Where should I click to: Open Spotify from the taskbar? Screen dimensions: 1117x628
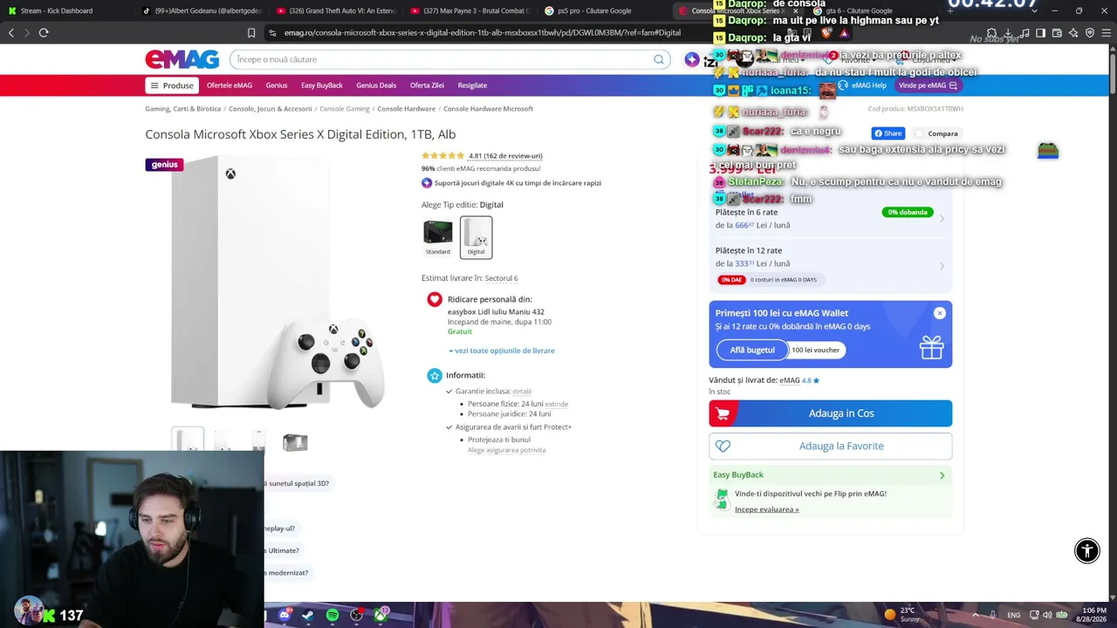(332, 615)
